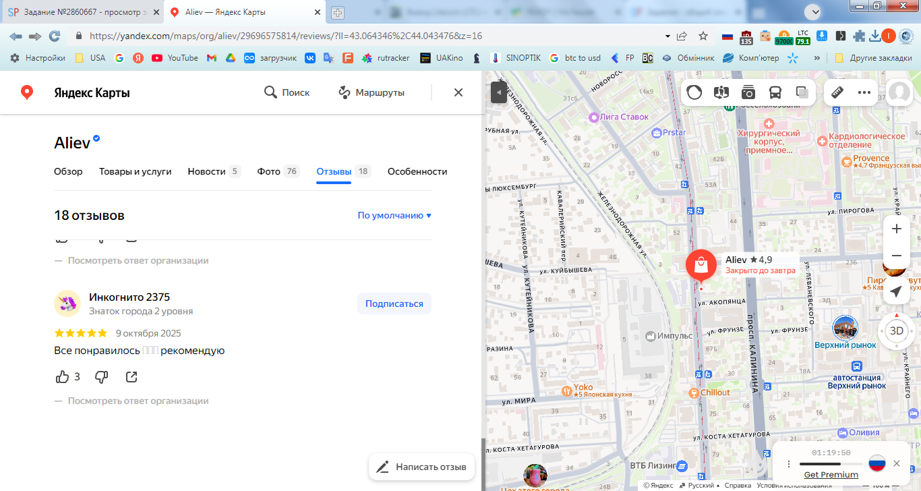Screen dimensions: 921x491
Task: Open the Chrome extensions puzzle icon
Action: (859, 36)
